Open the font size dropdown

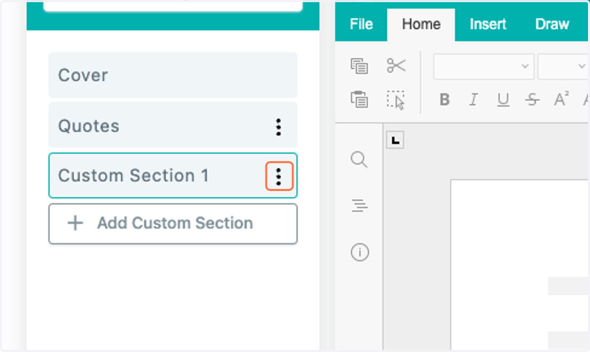click(x=563, y=66)
